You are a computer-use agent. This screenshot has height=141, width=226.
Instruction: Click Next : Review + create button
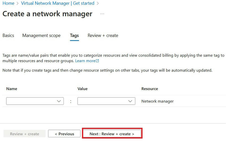[x=112, y=134]
